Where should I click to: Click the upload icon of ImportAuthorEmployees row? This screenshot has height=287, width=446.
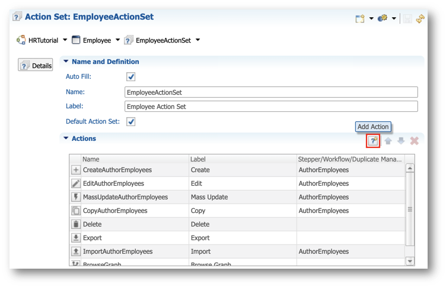[x=76, y=251]
